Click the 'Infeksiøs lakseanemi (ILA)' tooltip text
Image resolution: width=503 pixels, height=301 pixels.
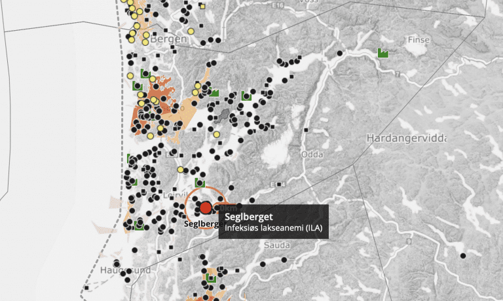point(273,228)
